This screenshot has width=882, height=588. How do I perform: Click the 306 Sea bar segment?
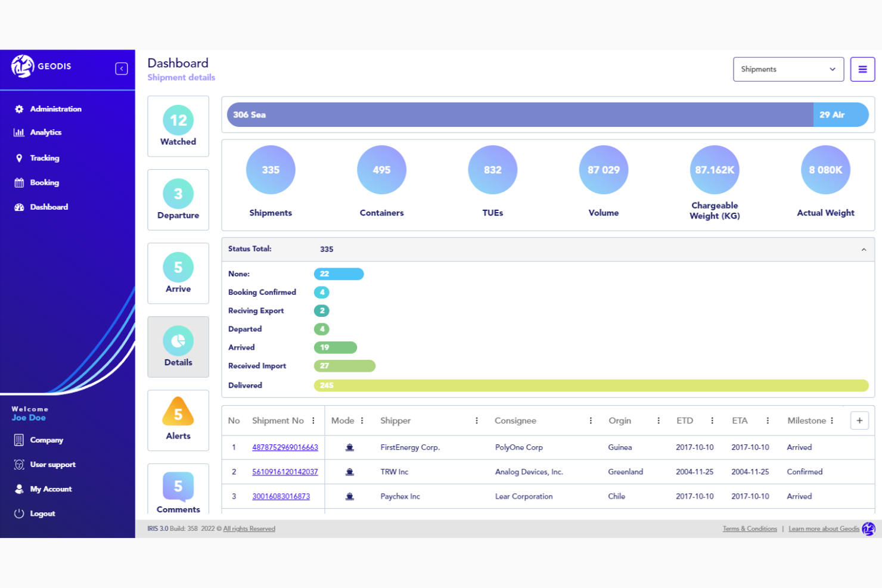(520, 114)
